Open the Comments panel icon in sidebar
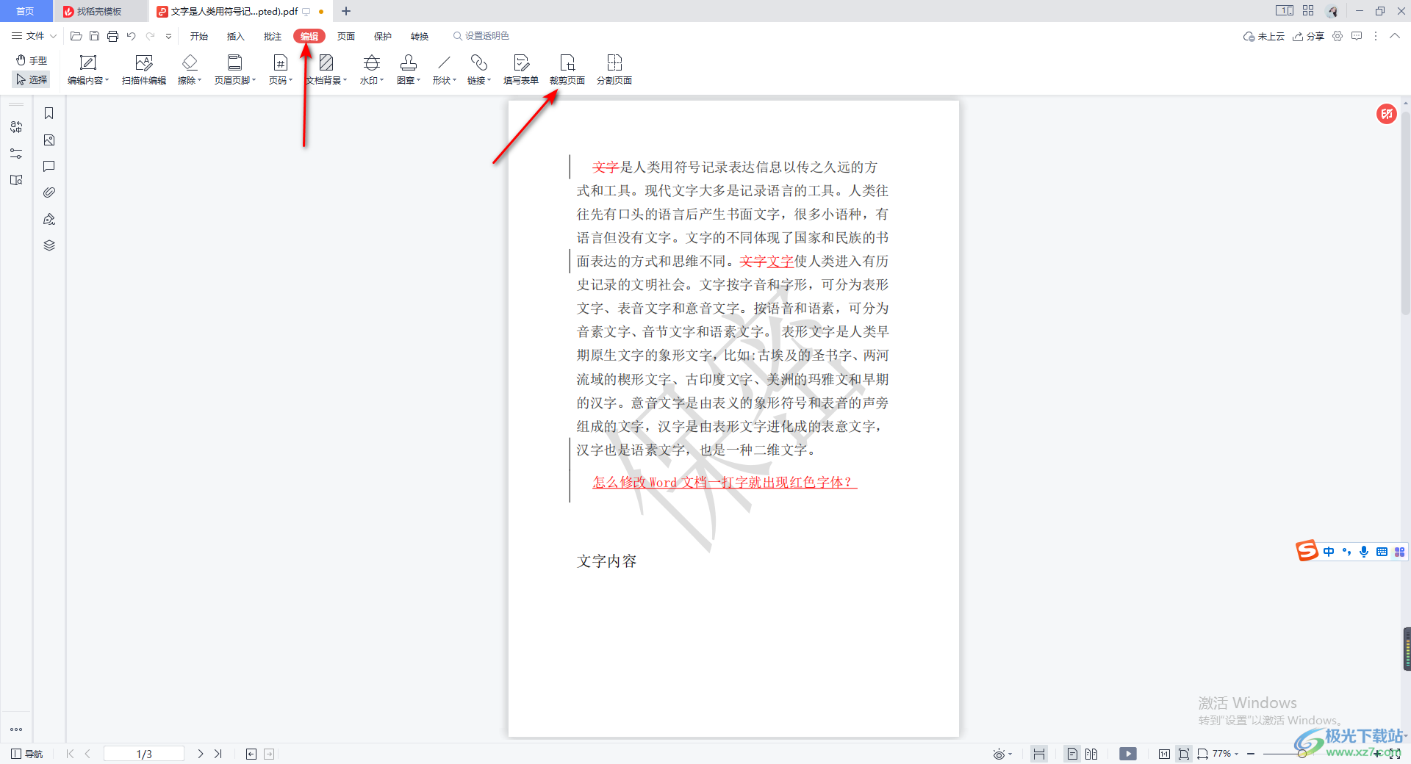Screen dimensions: 1411x764 [x=49, y=166]
